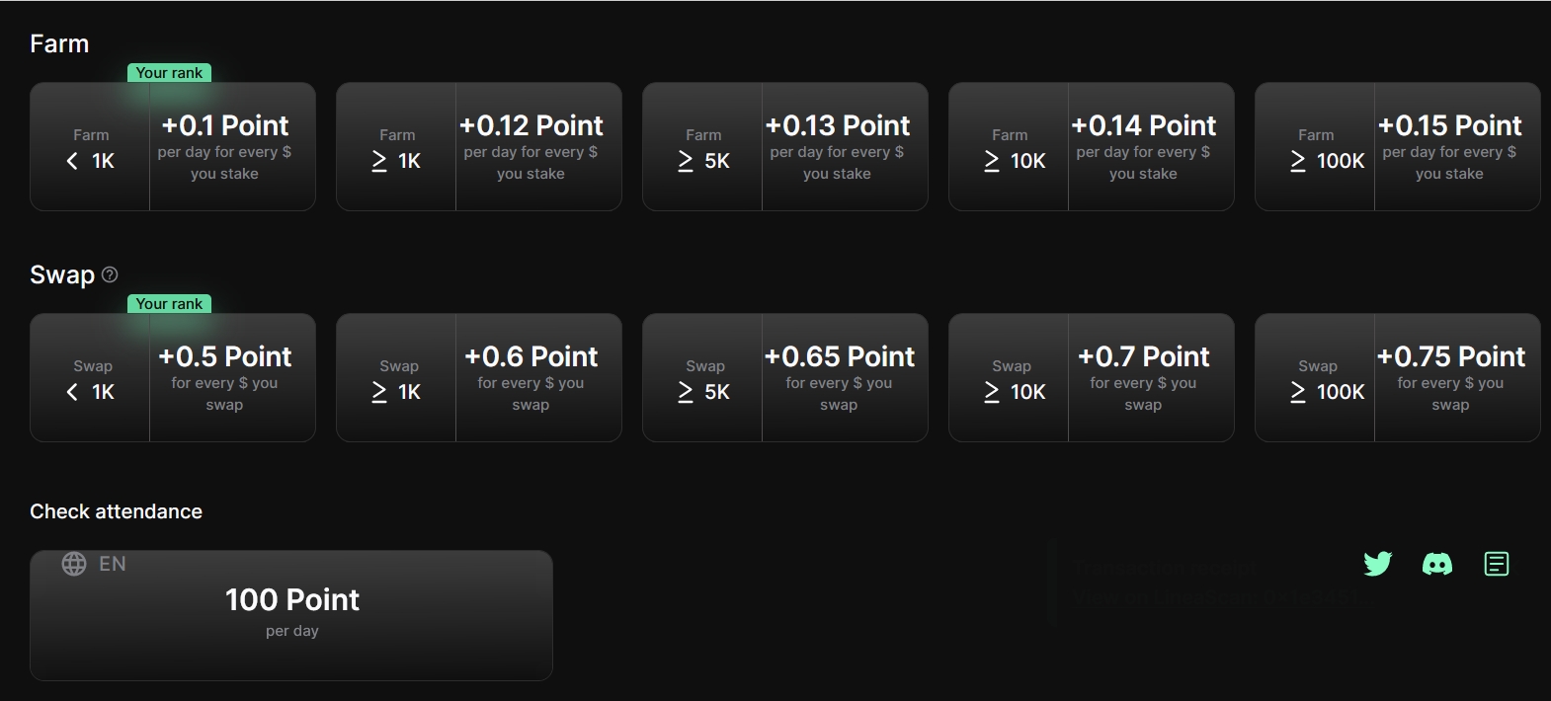
Task: Open the Twitter bird icon link
Action: 1377,564
